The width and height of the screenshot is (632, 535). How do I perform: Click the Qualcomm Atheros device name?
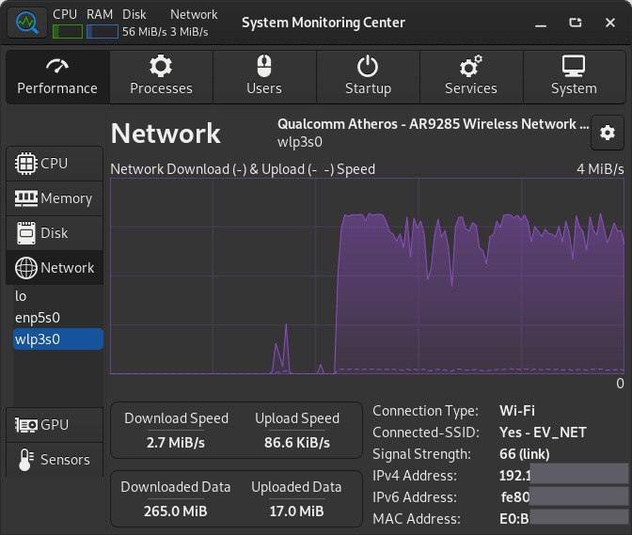pyautogui.click(x=434, y=124)
